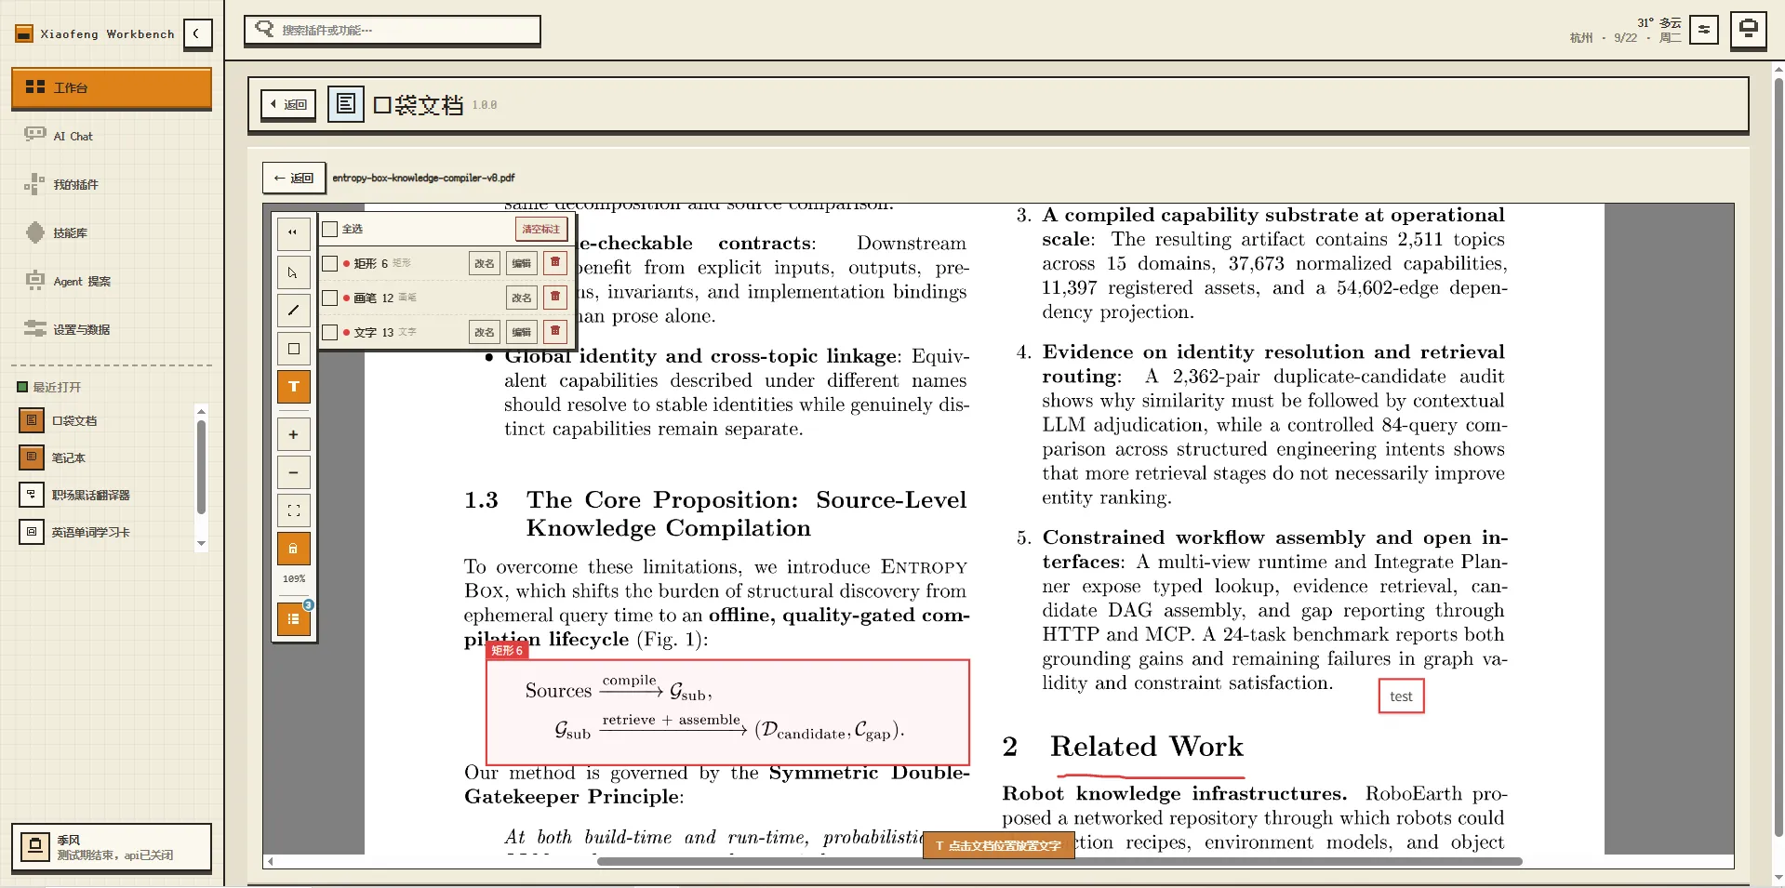Zoom out with the minus tool
Viewport: 1785px width, 888px height.
(x=293, y=472)
